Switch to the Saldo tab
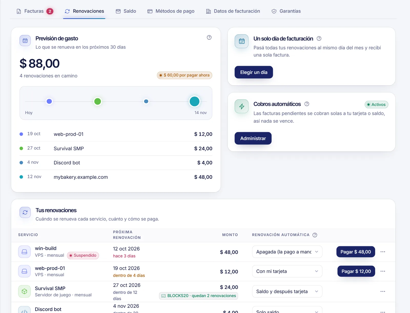Screen dimensions: 410x313 coord(126,11)
